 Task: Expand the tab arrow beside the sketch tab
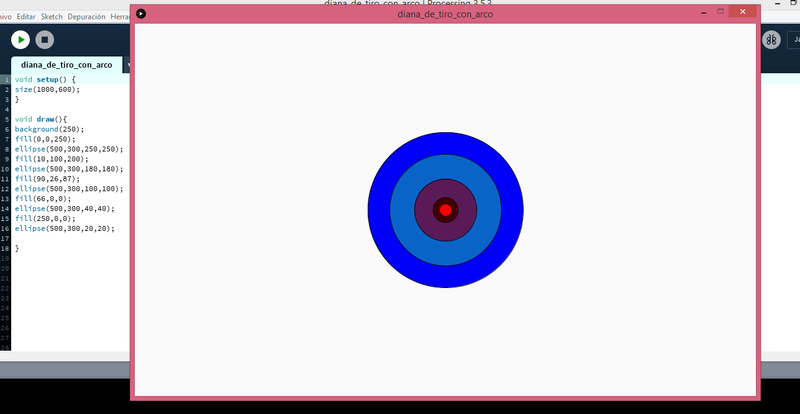128,65
